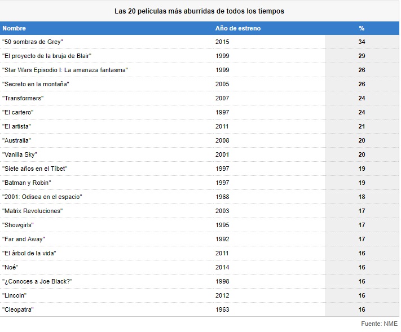Select the "Cleopatra" row name
The width and height of the screenshot is (401, 332).
(x=18, y=309)
